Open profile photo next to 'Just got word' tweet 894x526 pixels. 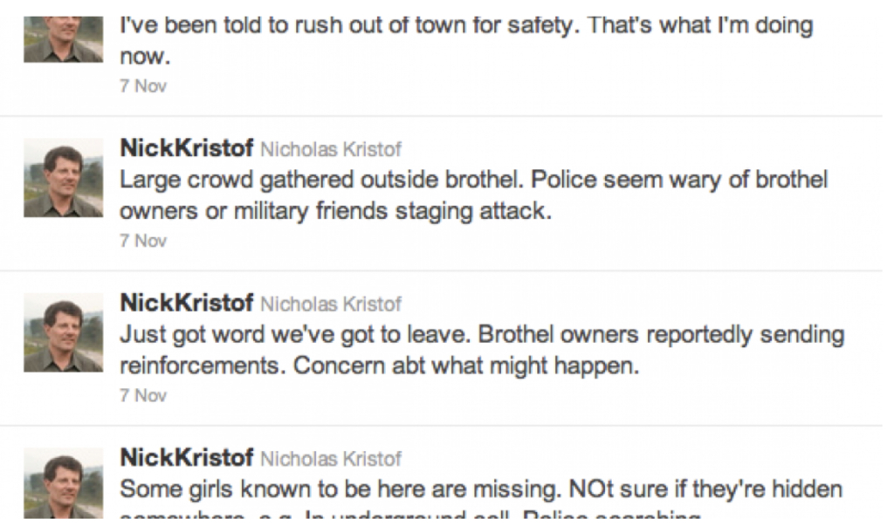point(63,332)
